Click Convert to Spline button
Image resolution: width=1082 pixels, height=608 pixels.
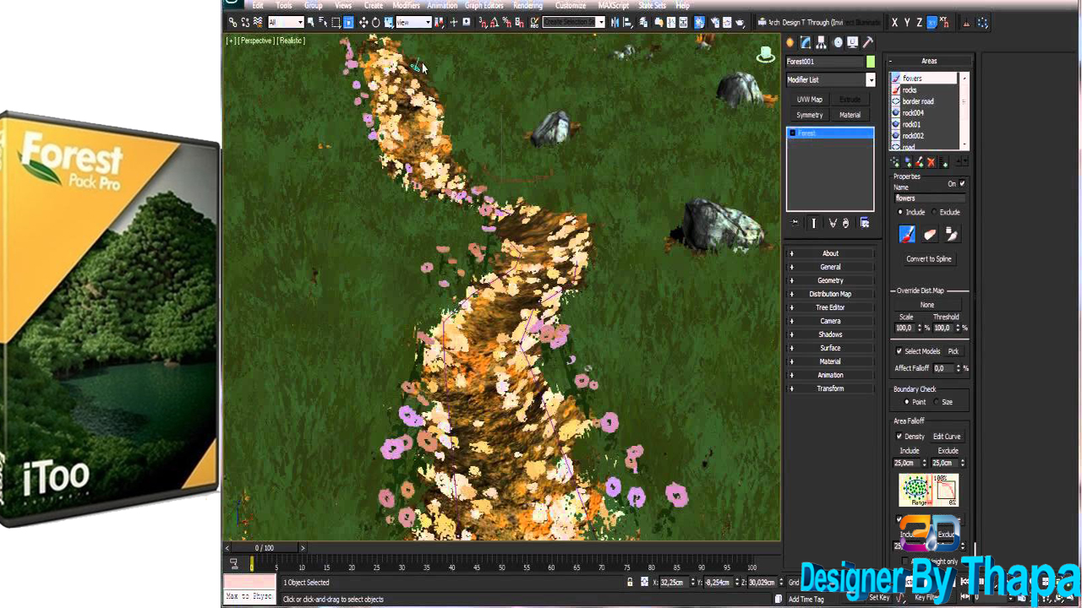coord(929,259)
